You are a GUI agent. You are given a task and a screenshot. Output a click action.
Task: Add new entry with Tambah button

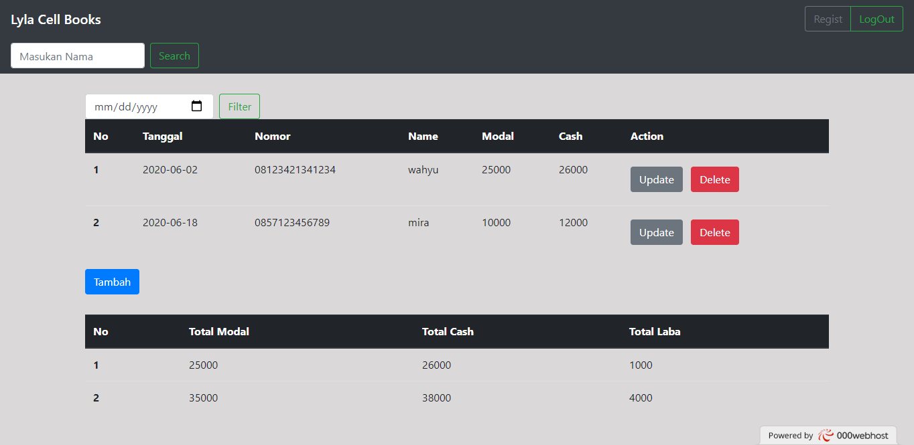click(112, 282)
